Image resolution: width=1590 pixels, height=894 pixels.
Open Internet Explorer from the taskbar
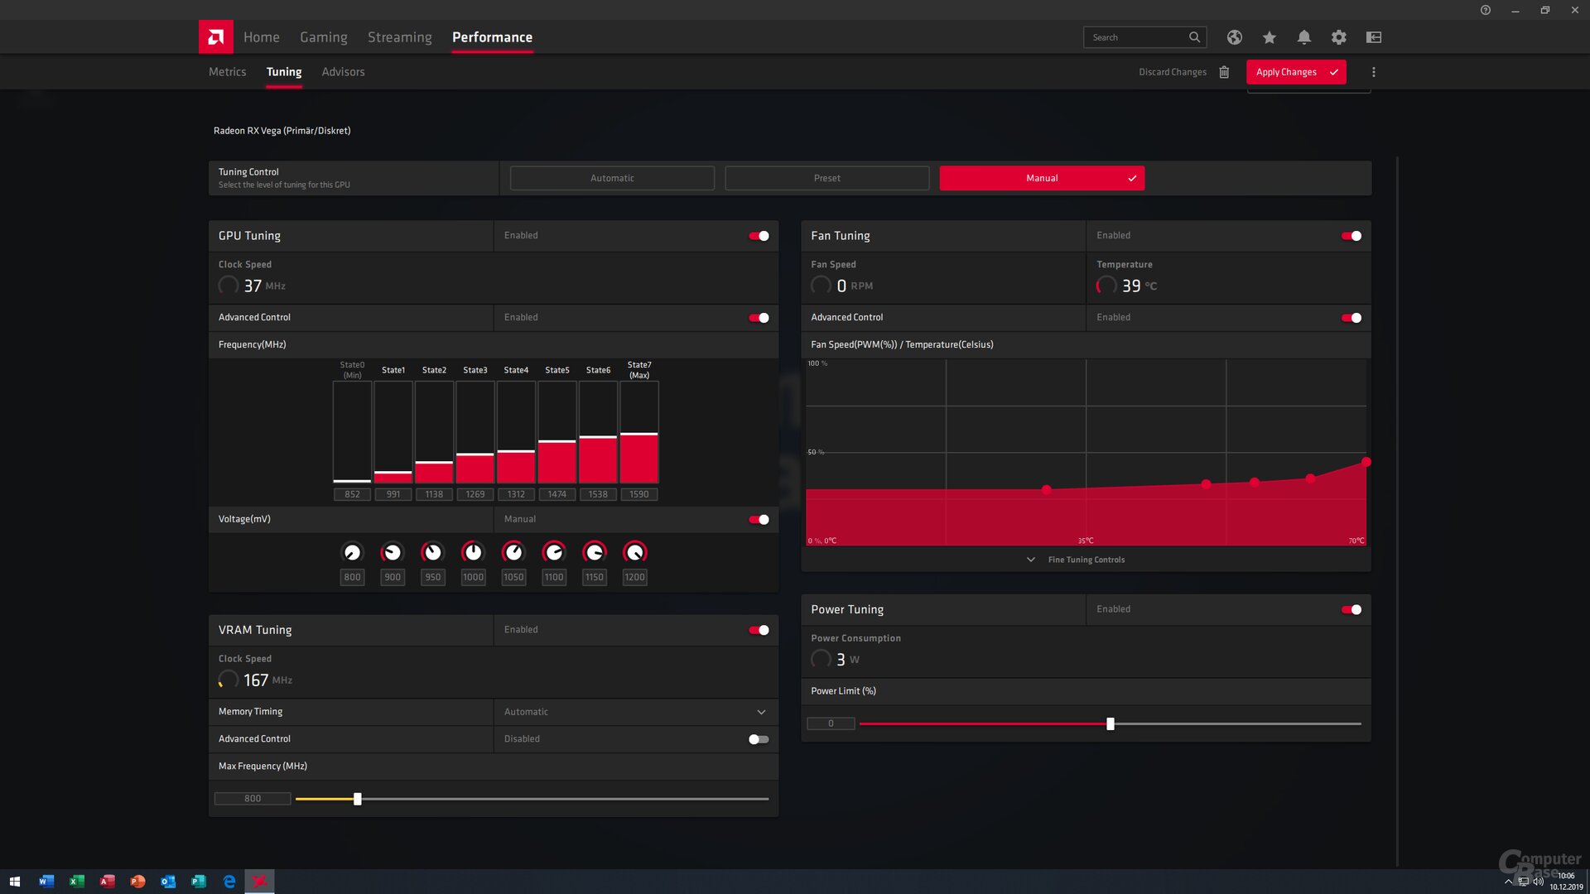[x=229, y=882]
